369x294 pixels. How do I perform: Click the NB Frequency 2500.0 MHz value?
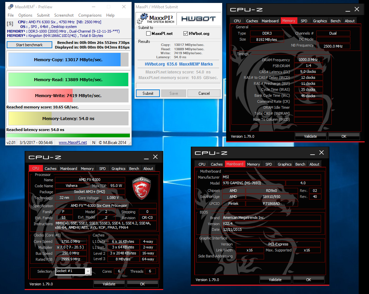point(333,46)
